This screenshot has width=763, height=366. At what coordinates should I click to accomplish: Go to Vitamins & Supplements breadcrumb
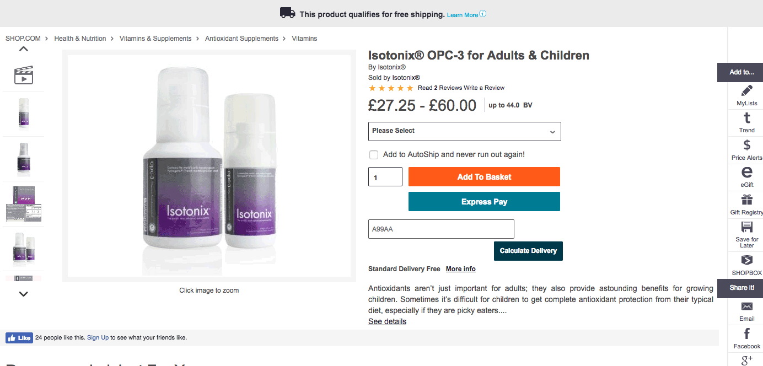155,39
